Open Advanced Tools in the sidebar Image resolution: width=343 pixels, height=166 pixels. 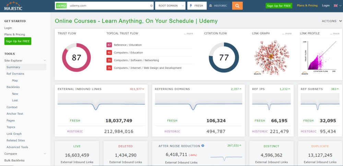click(17, 147)
